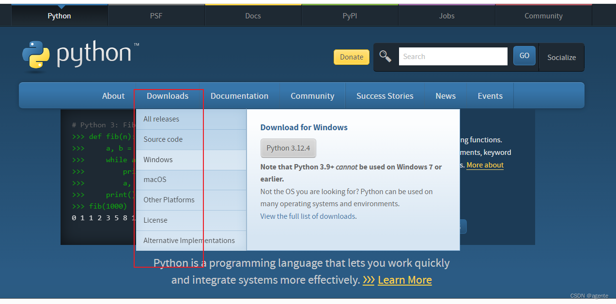Image resolution: width=616 pixels, height=304 pixels.
Task: Open the Events navigation menu
Action: [x=490, y=96]
